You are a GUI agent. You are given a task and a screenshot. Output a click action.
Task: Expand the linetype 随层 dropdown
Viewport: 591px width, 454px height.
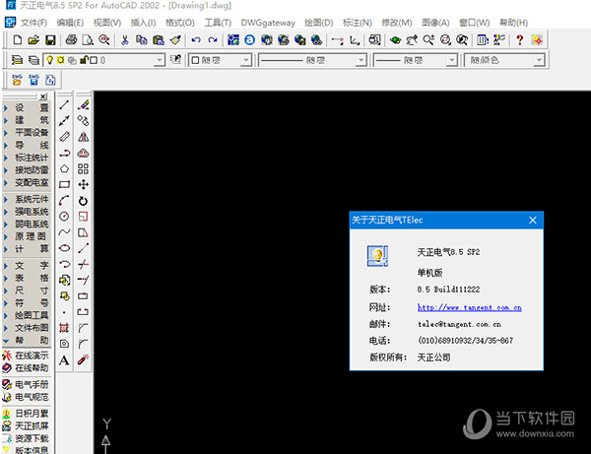click(x=360, y=60)
